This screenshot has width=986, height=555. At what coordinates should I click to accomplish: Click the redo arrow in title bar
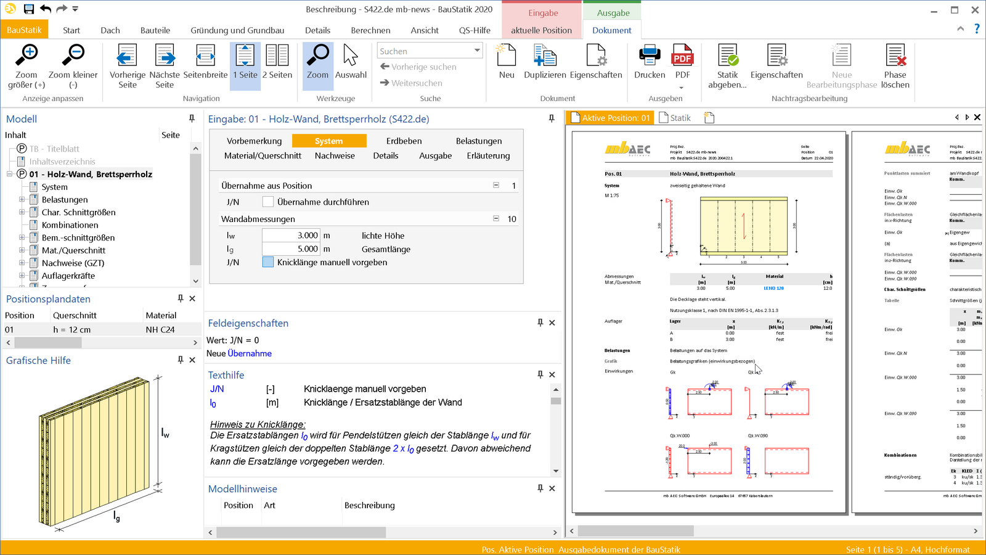click(x=61, y=9)
